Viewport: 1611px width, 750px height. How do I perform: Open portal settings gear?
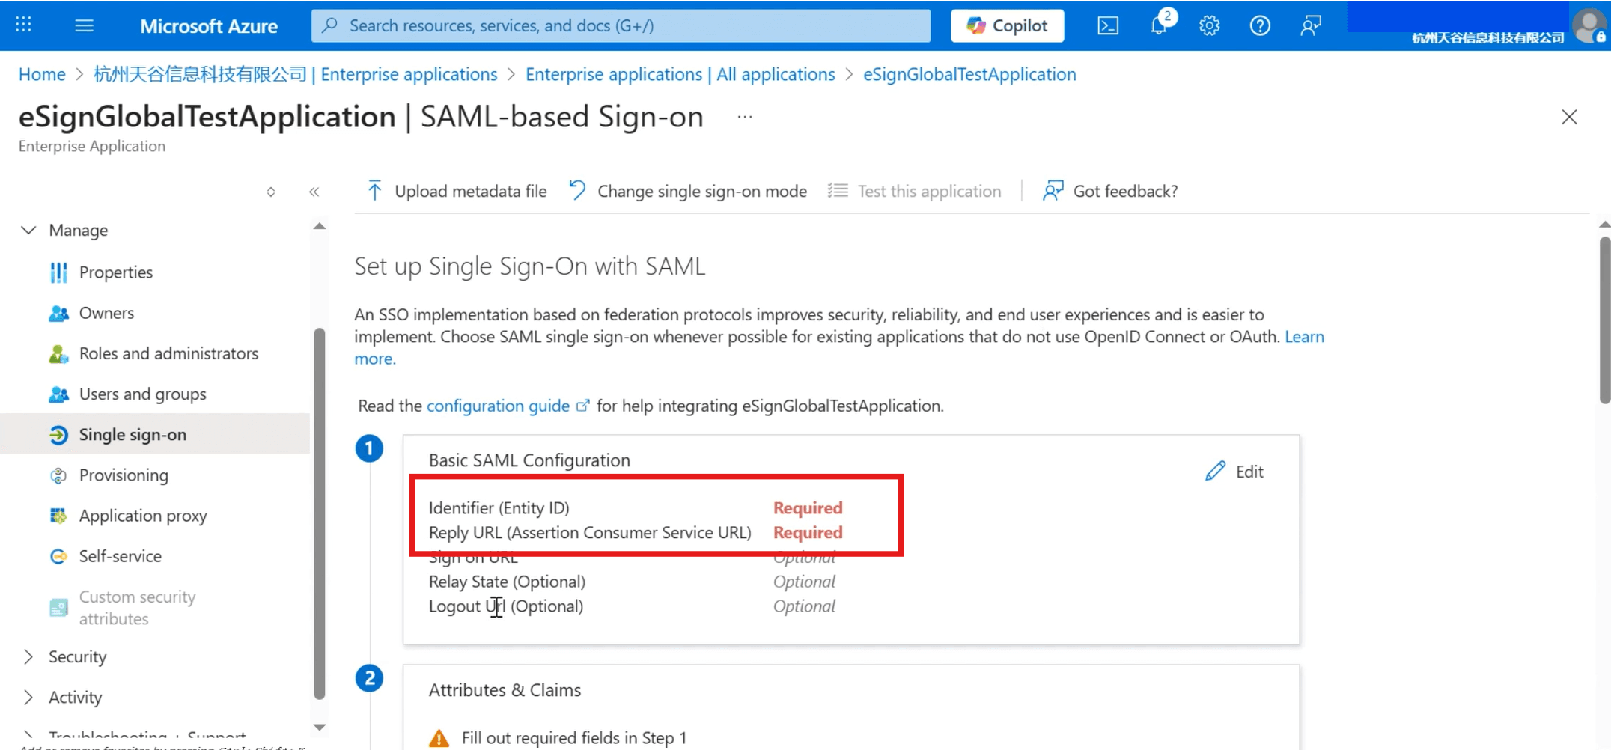coord(1209,26)
